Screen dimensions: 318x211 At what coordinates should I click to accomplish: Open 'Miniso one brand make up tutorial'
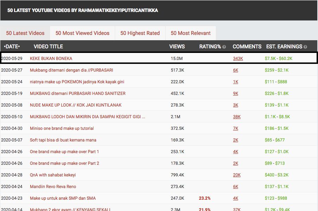(x=62, y=128)
